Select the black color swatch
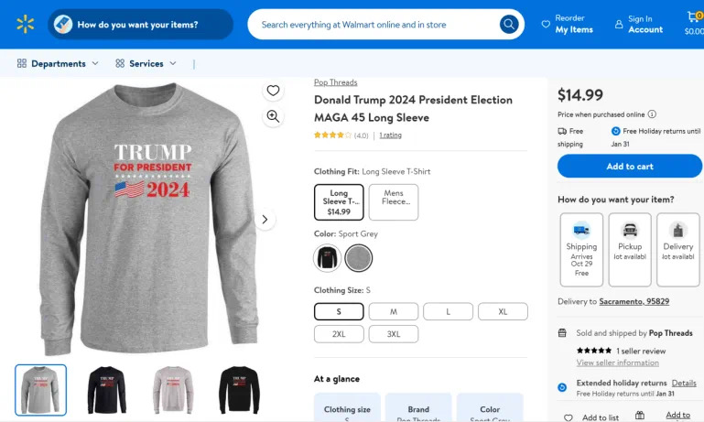This screenshot has width=704, height=422. (327, 258)
